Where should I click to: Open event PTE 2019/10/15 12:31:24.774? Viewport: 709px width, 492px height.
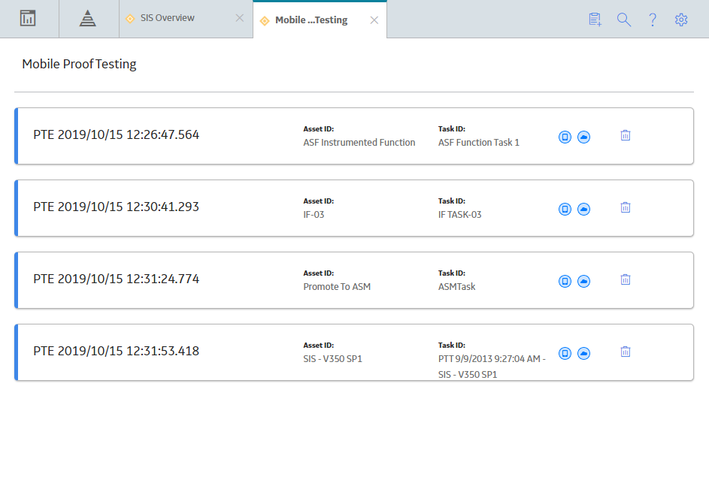(x=117, y=279)
